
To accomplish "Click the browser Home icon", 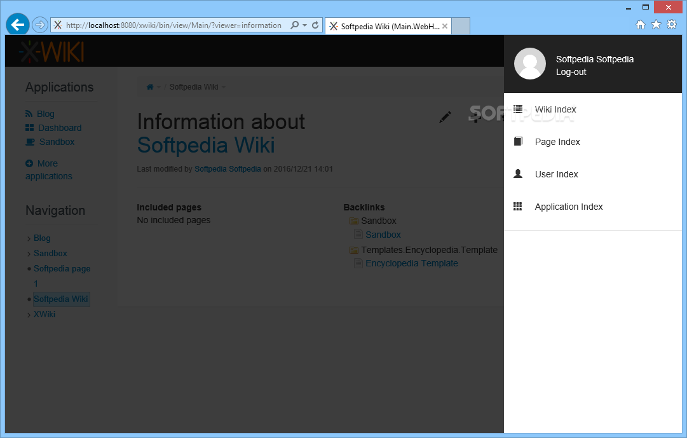I will coord(640,25).
